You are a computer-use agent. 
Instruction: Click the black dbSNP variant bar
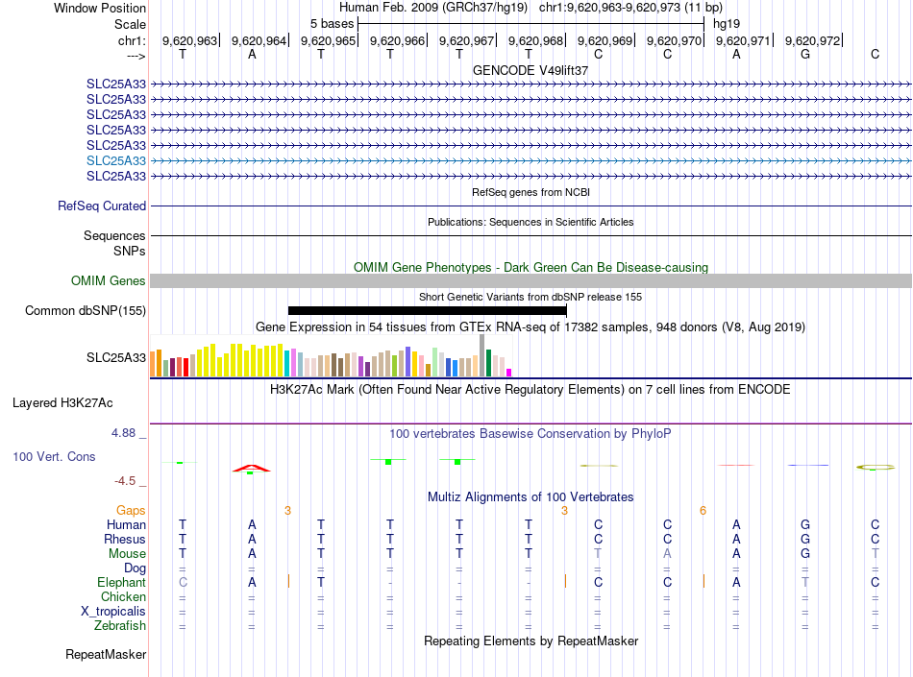point(428,310)
